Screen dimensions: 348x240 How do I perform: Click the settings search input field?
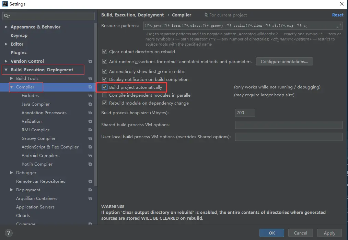click(48, 16)
